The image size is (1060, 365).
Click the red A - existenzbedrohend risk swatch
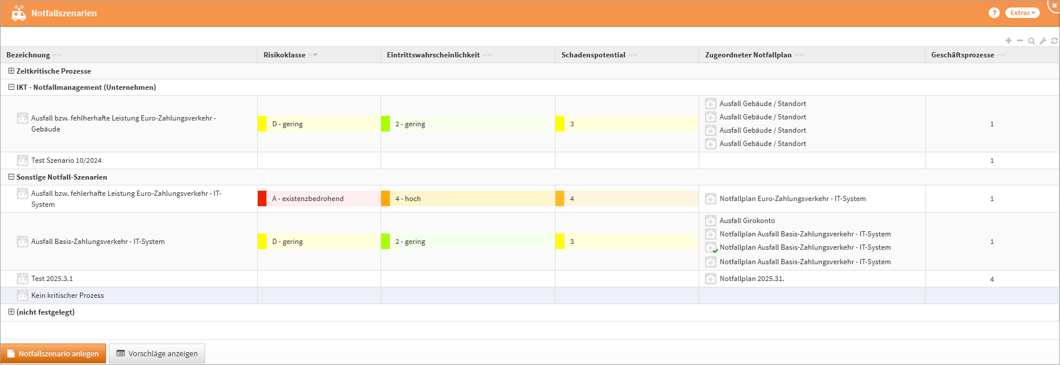point(262,199)
